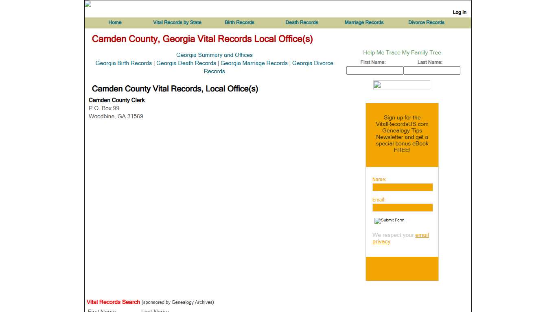
Task: Open Divorce Records in navigation bar
Action: click(x=426, y=22)
